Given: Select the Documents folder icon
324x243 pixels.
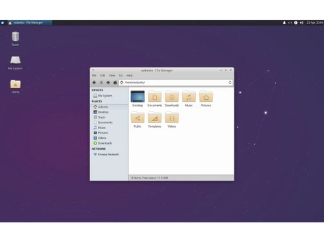Looking at the screenshot, I should pyautogui.click(x=155, y=98).
